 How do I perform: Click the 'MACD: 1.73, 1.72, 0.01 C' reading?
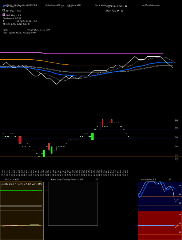(16, 24)
